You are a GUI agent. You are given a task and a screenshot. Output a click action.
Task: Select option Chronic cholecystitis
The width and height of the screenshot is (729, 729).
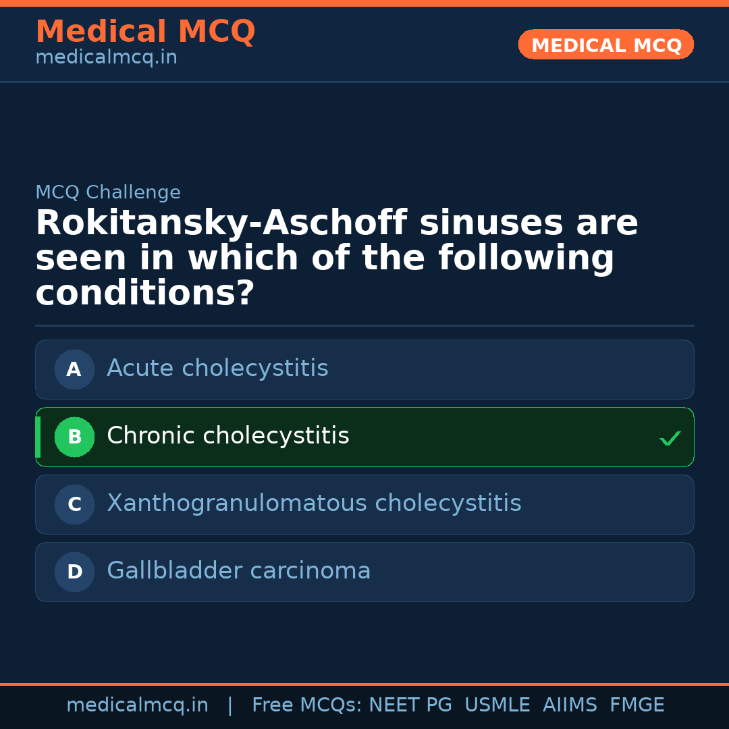[x=228, y=436]
